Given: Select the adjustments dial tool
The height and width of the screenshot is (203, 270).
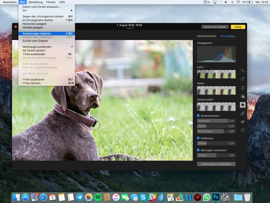Looking at the screenshot, I should point(243,105).
